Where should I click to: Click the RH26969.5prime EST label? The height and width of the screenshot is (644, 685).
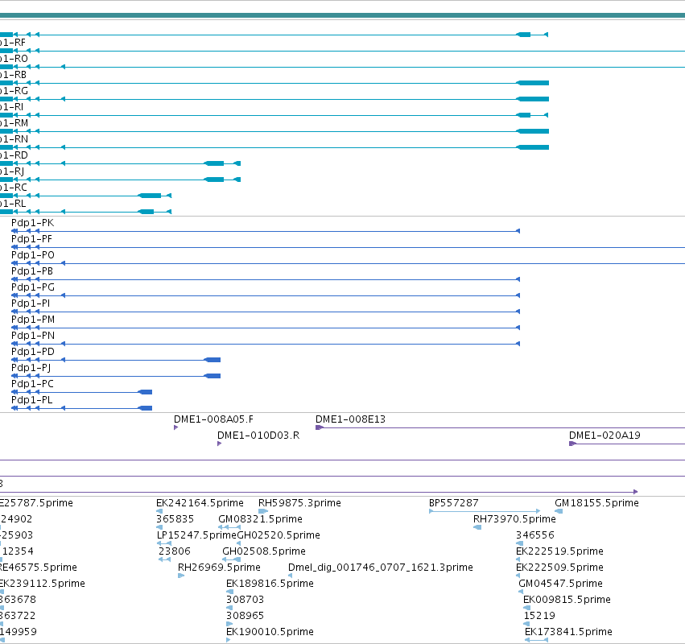[x=219, y=568]
